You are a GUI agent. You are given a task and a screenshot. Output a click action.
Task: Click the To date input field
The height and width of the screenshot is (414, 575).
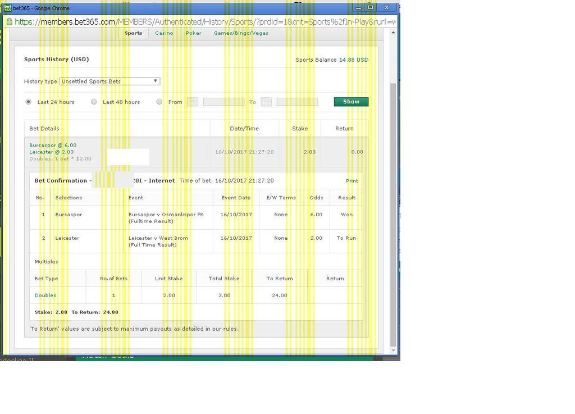(x=298, y=102)
